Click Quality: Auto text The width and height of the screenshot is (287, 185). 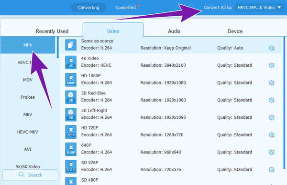(230, 48)
